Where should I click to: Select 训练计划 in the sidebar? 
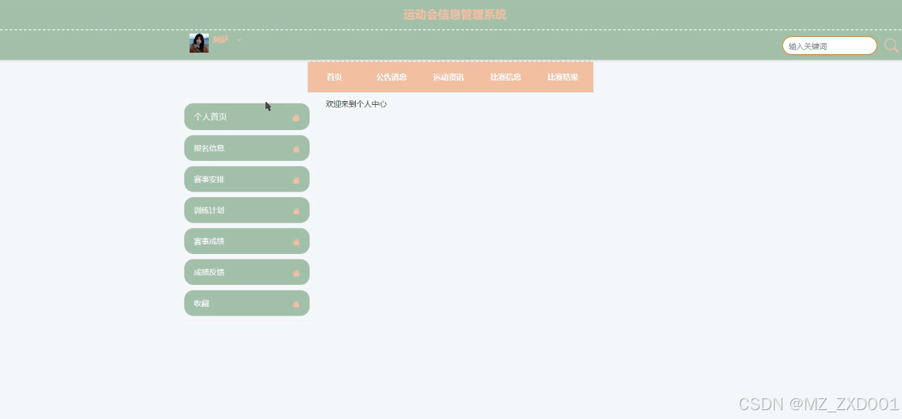tap(247, 210)
